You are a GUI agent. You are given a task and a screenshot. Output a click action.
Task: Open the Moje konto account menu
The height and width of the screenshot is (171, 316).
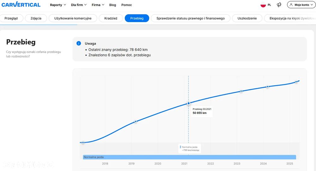(301, 5)
